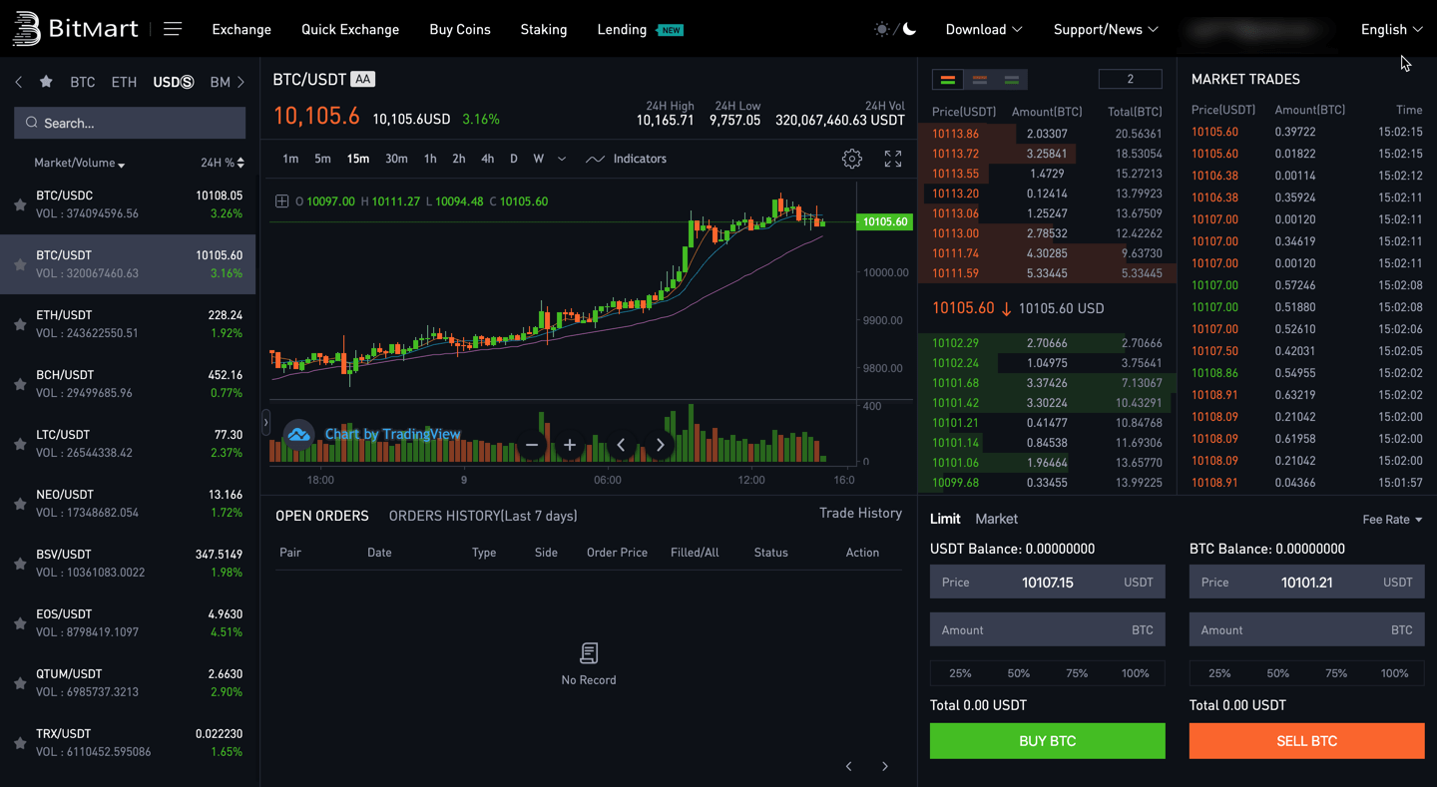Favorite the BSV/USDT pair star
The height and width of the screenshot is (787, 1437).
tap(20, 564)
